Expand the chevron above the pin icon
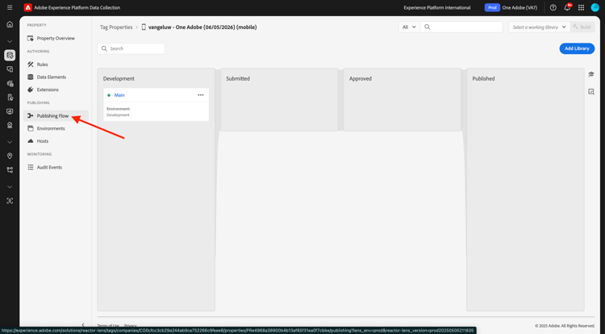 [10, 142]
